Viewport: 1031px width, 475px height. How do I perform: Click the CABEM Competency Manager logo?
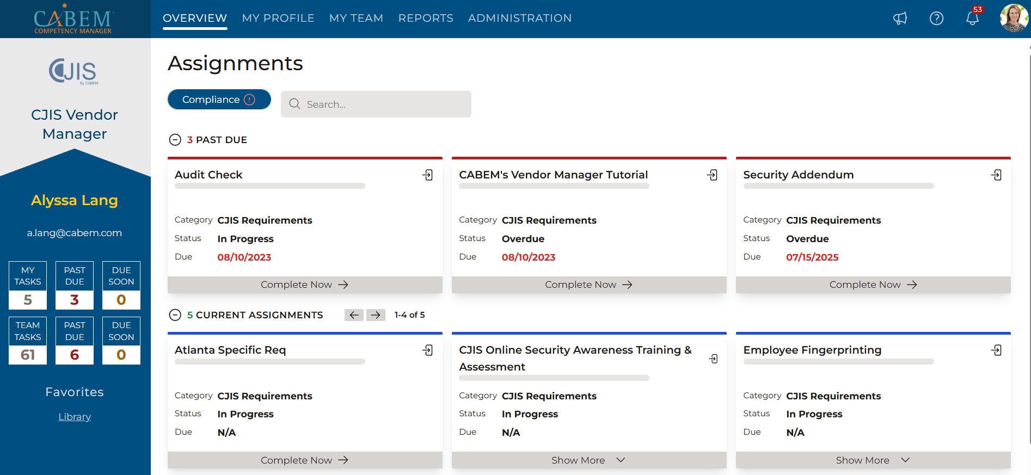click(73, 19)
